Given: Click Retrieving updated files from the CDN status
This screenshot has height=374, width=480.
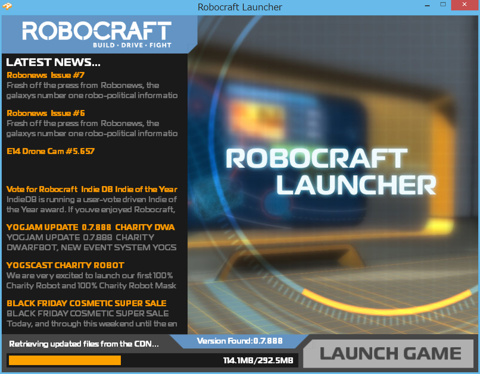Looking at the screenshot, I should (84, 344).
